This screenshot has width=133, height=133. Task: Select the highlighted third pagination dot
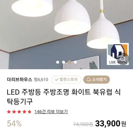(x=69, y=62)
